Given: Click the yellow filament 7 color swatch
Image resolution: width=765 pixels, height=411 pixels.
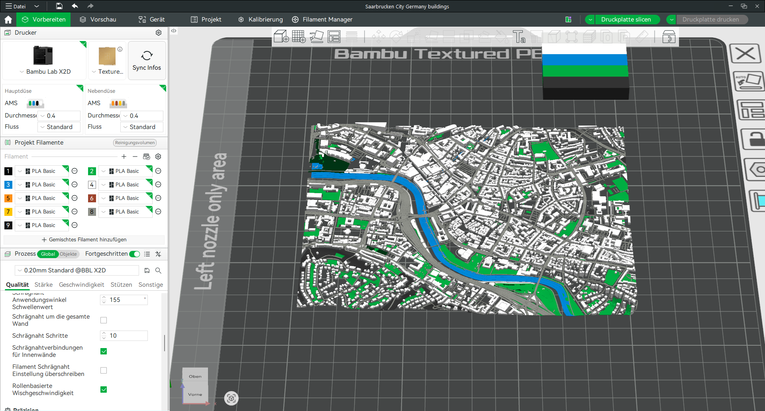Looking at the screenshot, I should click(x=8, y=212).
